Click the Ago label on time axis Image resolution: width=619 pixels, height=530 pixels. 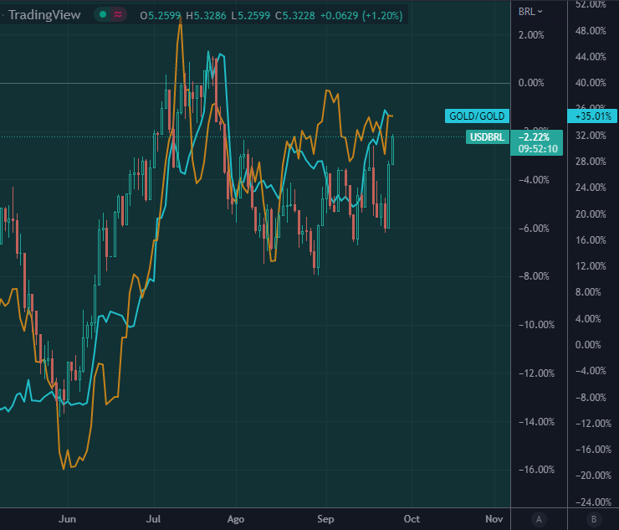click(238, 519)
